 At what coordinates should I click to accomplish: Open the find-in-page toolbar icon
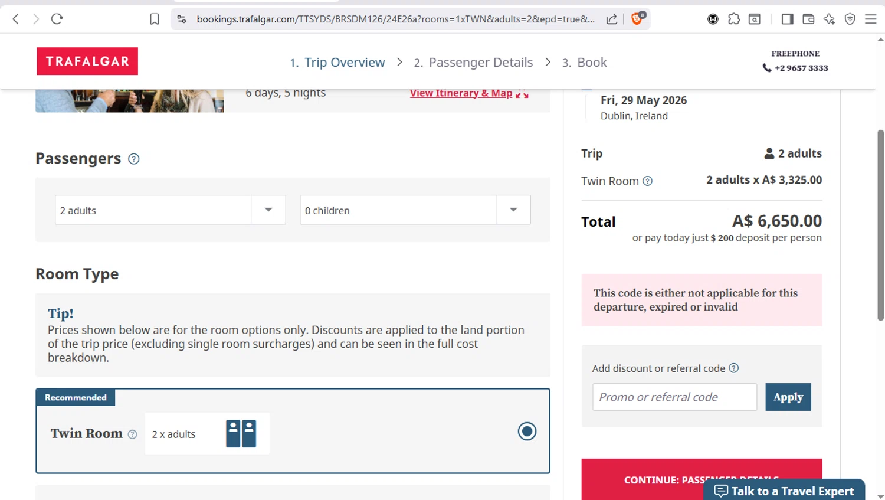coord(755,19)
